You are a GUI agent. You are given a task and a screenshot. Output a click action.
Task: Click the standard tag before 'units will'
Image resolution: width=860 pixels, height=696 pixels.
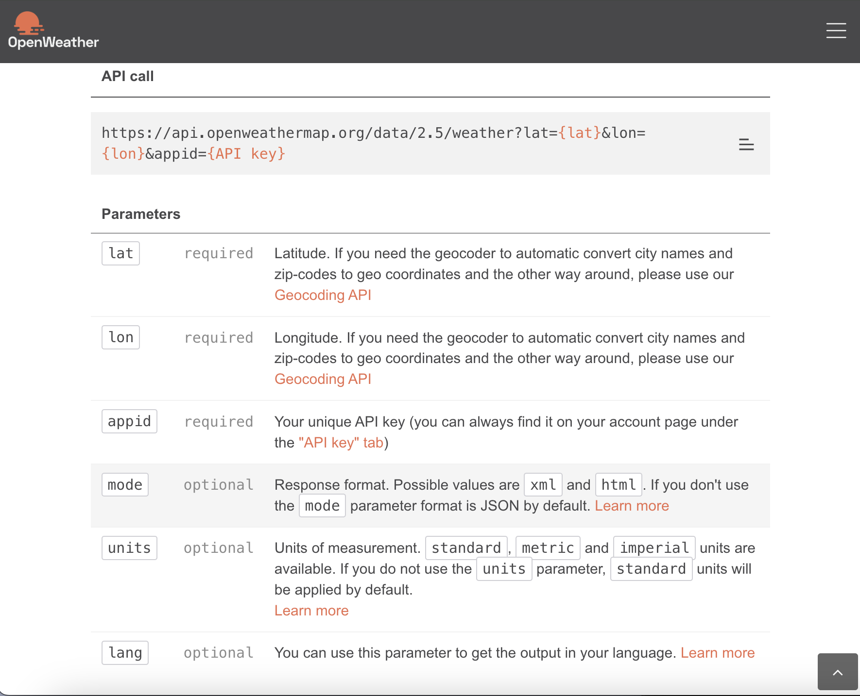click(651, 569)
